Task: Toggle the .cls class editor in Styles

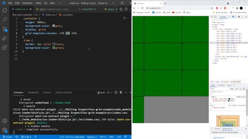Action: click(x=236, y=89)
